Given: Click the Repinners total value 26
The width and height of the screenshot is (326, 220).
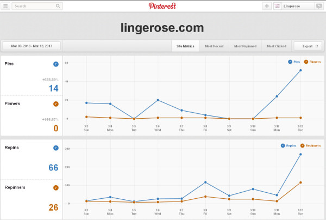Looking at the screenshot, I should tap(53, 207).
